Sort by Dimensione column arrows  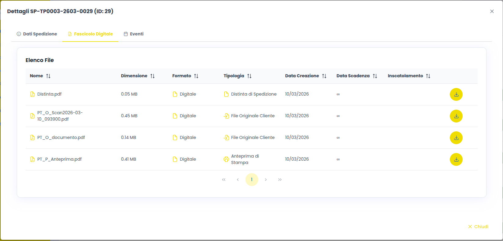click(x=152, y=76)
